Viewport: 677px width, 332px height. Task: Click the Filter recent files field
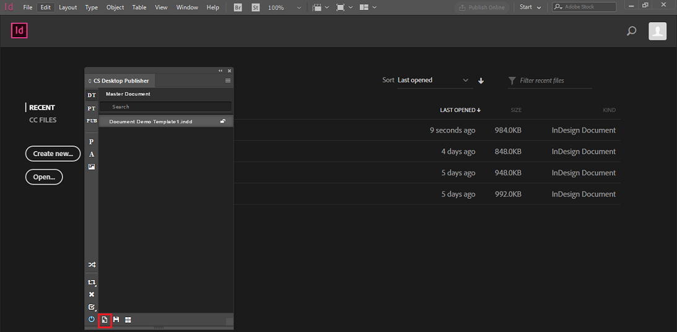549,81
